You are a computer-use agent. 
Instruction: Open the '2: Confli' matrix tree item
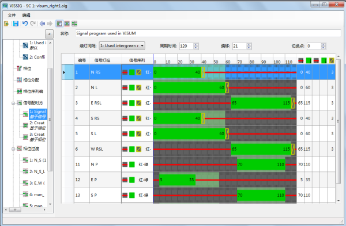pyautogui.click(x=34, y=57)
